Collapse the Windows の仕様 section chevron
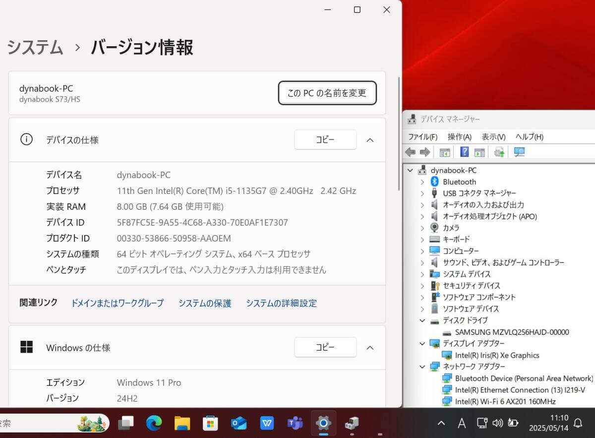595x438 pixels. (370, 348)
